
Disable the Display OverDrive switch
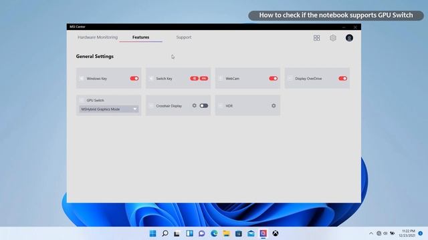(x=343, y=79)
